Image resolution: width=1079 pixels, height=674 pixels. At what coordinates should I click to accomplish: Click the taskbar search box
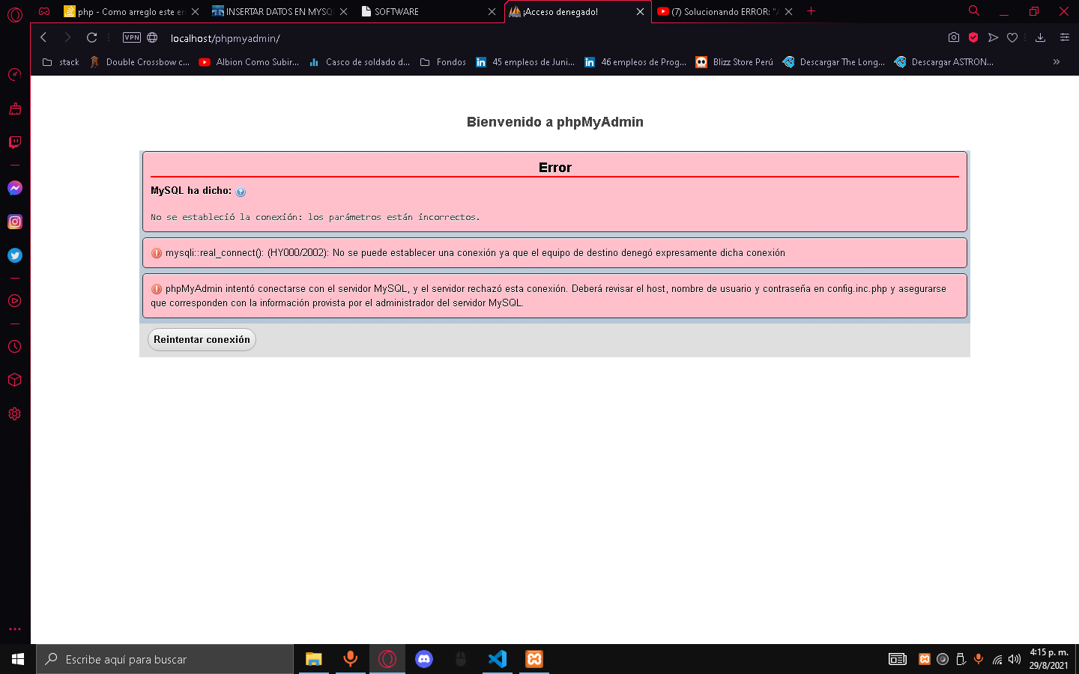tap(165, 659)
